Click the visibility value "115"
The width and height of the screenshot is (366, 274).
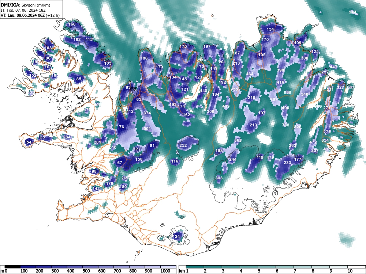point(89,39)
